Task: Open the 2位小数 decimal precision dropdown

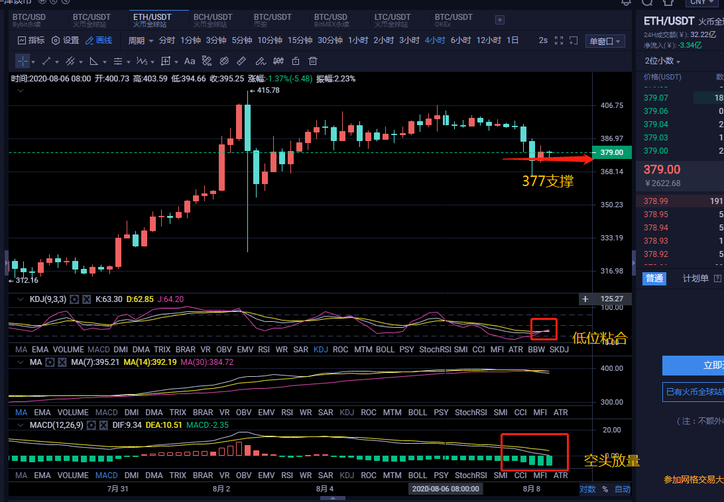Action: (x=662, y=61)
